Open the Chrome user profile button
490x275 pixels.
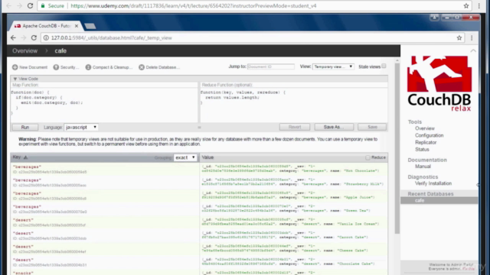pos(434,18)
